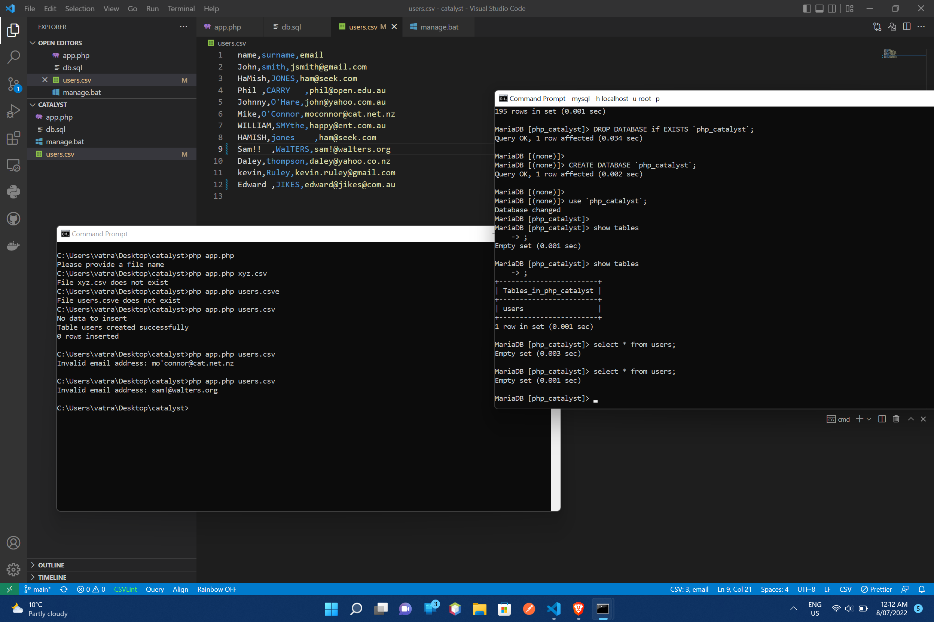The width and height of the screenshot is (934, 622).
Task: Select the Python icon in activity bar
Action: point(13,192)
